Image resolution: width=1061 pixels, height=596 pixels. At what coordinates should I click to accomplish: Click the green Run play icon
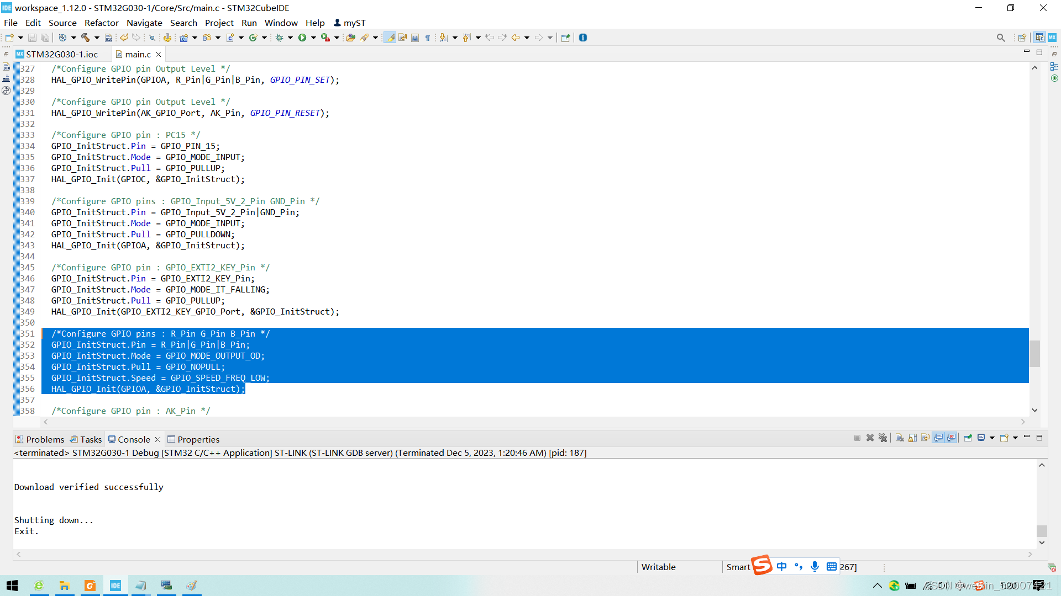click(302, 38)
